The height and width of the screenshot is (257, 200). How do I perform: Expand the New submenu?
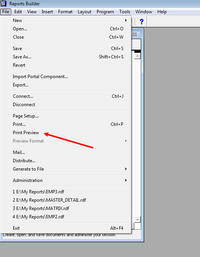[71, 20]
